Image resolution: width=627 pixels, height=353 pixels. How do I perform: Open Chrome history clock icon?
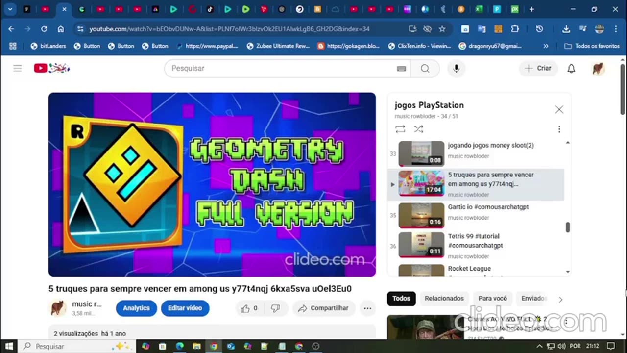coord(539,29)
